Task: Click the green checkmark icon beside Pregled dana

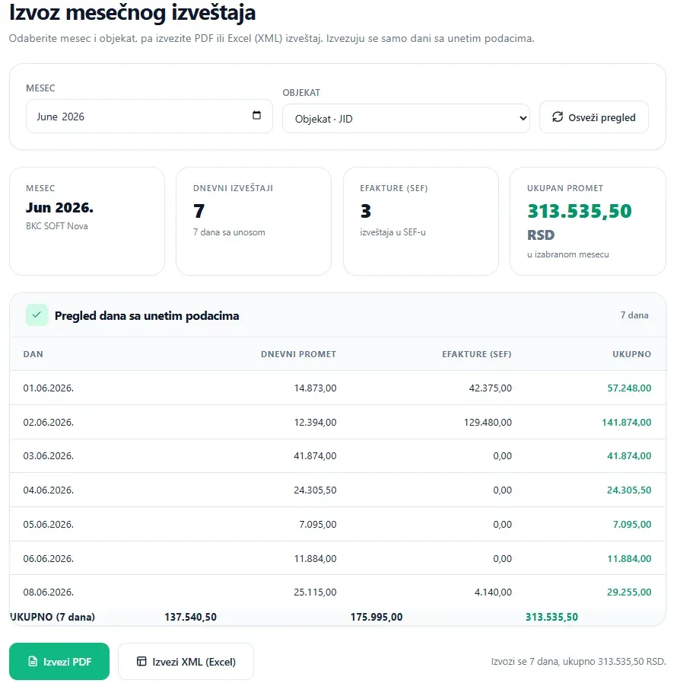Action: (37, 315)
